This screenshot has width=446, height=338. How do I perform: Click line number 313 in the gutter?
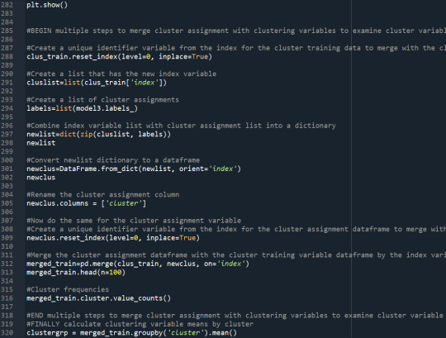coord(7,273)
